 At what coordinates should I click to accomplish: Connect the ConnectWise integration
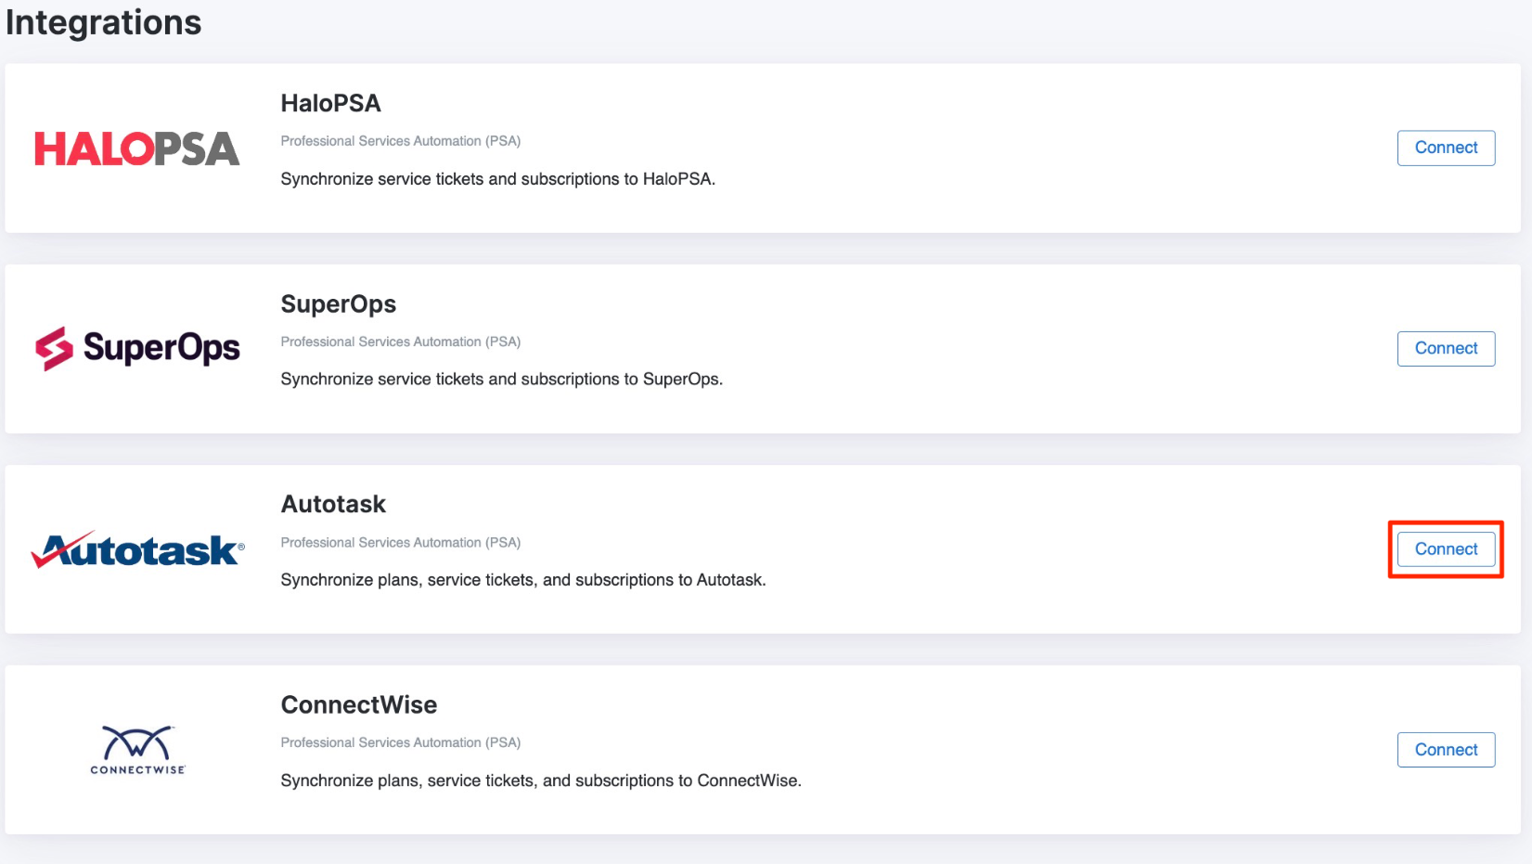1446,749
